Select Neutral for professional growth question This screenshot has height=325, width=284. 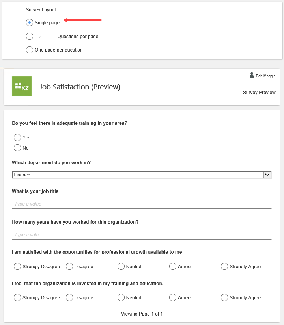click(121, 266)
